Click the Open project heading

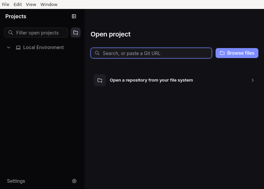tap(110, 34)
